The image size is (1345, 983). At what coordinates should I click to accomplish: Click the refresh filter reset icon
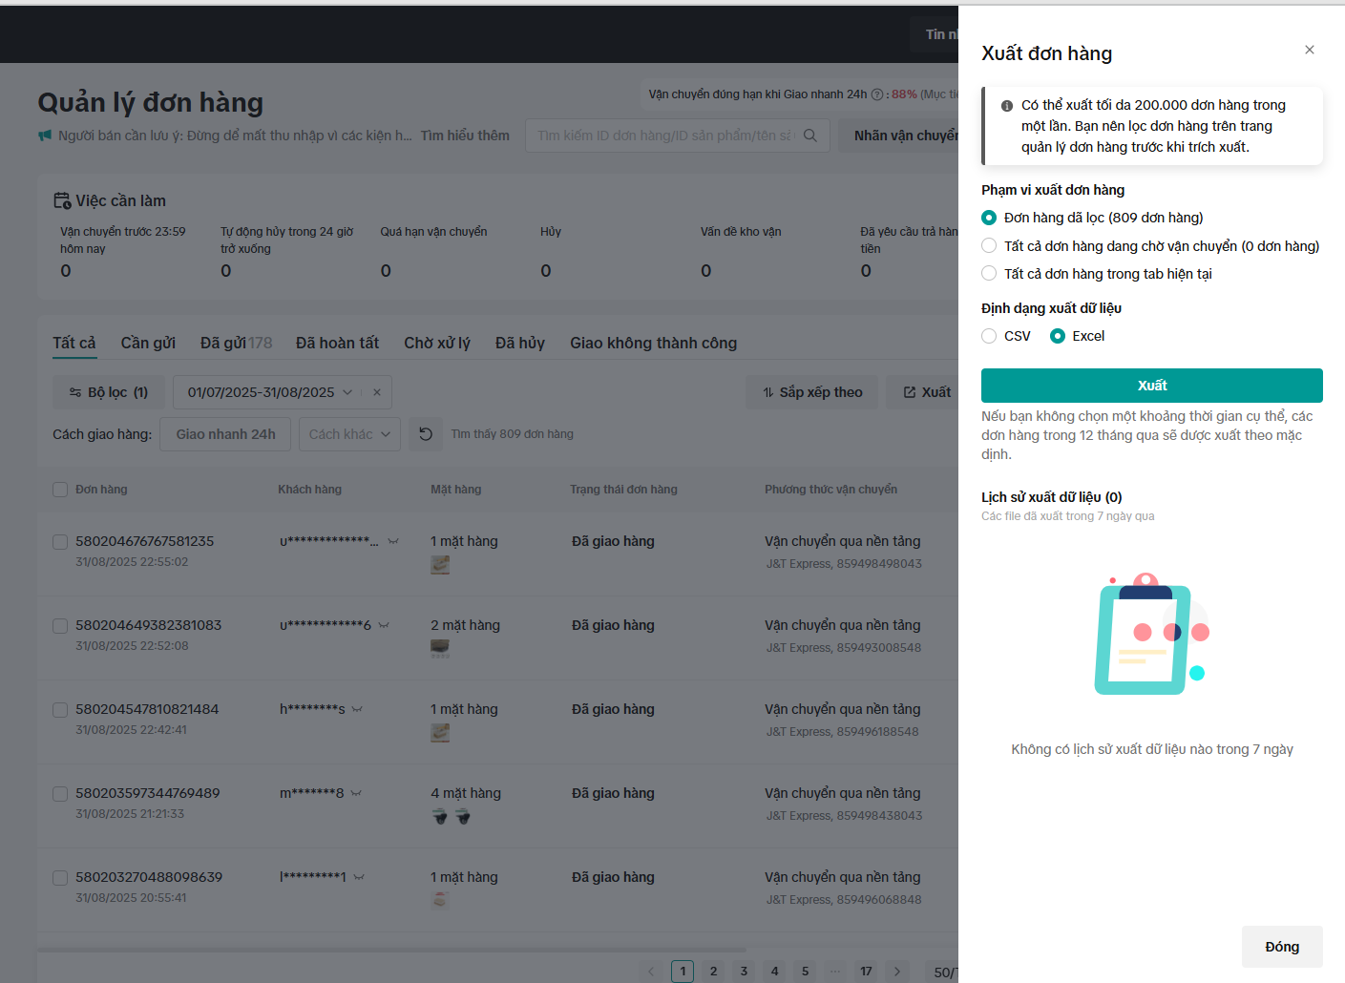426,434
